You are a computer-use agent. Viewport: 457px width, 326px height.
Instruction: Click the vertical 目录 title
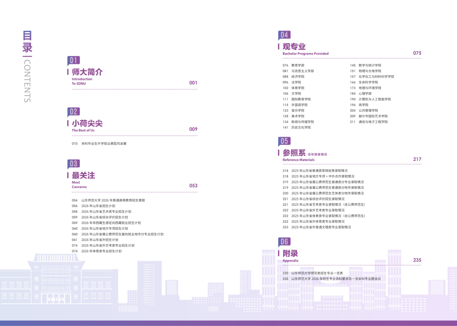point(28,41)
